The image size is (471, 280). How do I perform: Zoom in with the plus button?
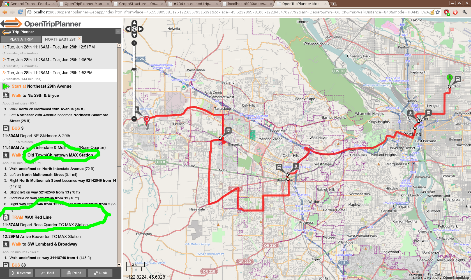[134, 43]
